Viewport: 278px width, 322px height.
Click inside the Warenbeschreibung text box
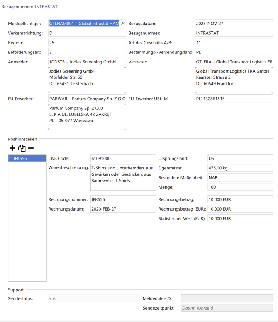123,177
